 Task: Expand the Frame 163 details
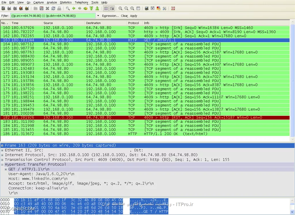tap(2, 145)
